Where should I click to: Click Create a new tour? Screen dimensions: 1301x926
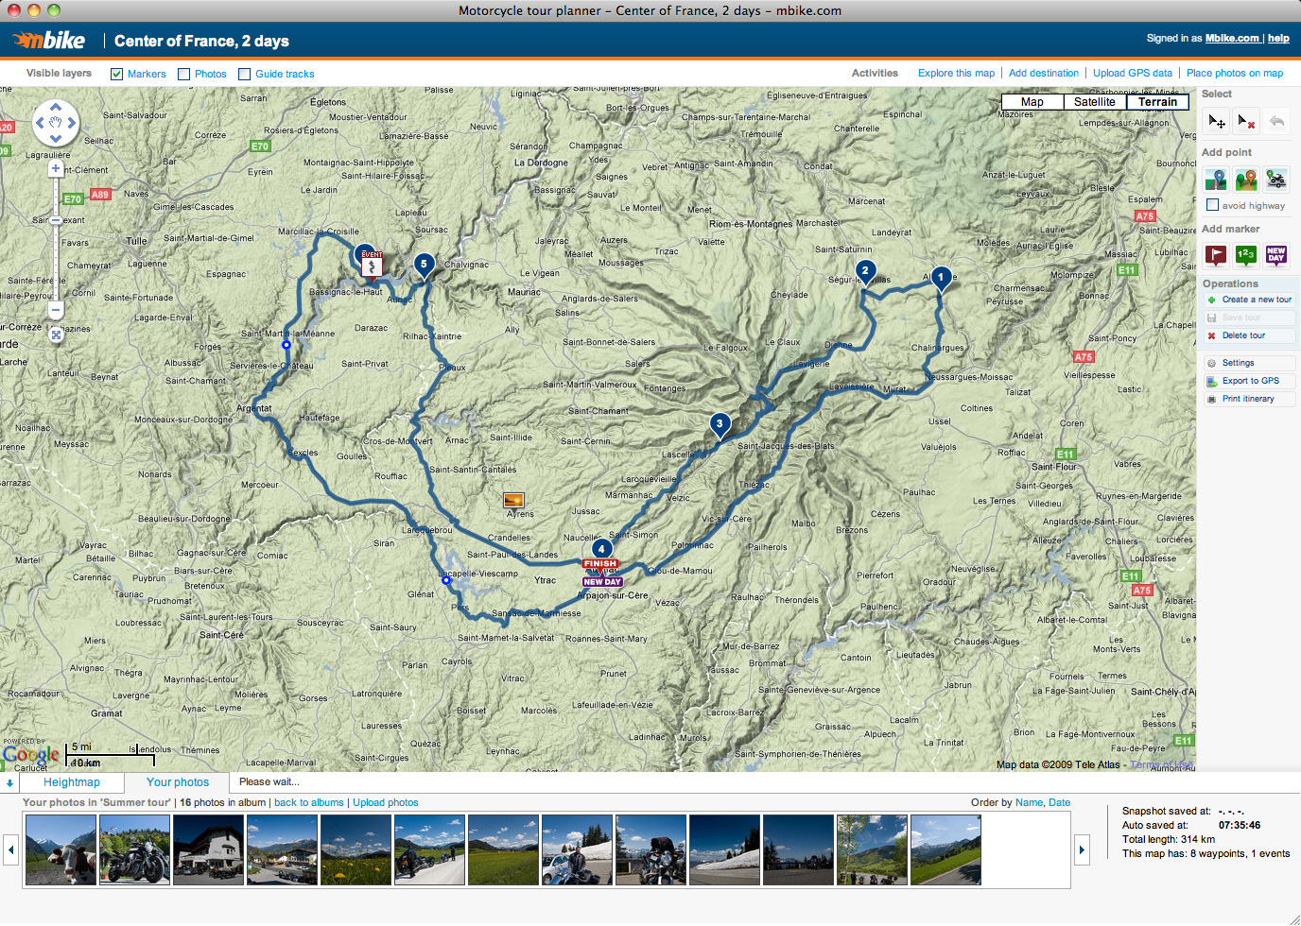point(1249,300)
